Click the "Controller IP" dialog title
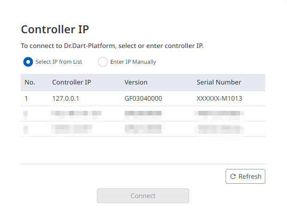The height and width of the screenshot is (223, 287). [x=55, y=30]
